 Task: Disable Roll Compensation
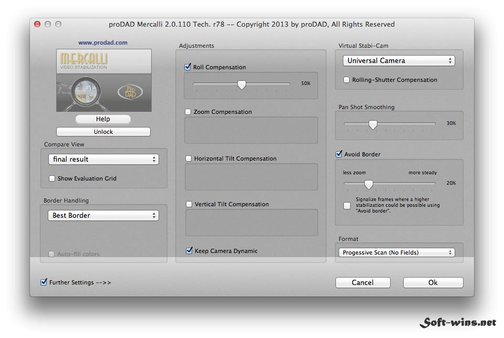(188, 67)
